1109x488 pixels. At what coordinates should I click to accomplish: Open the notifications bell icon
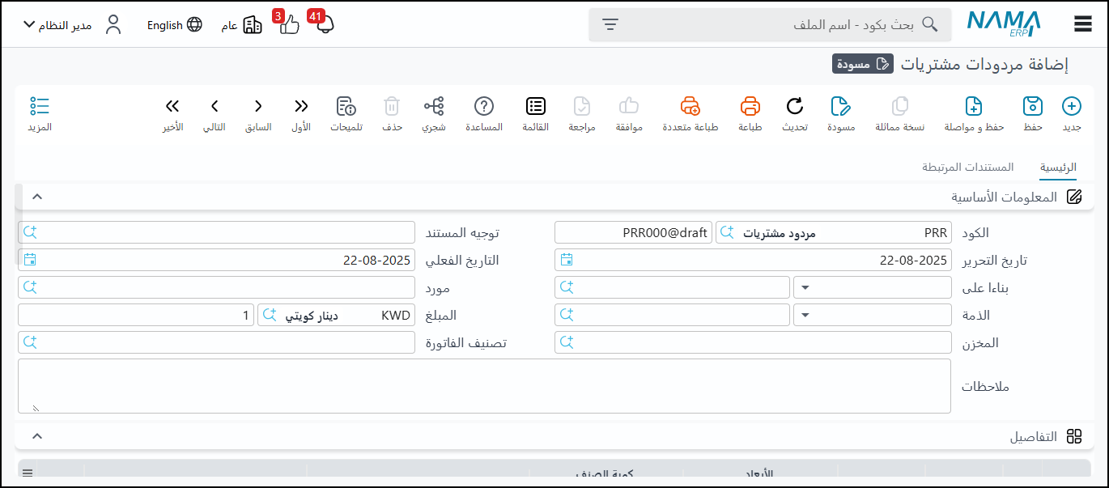click(325, 25)
